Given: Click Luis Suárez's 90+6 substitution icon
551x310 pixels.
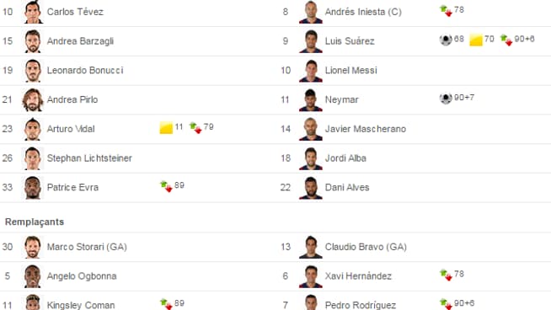Looking at the screenshot, I should click(x=506, y=40).
